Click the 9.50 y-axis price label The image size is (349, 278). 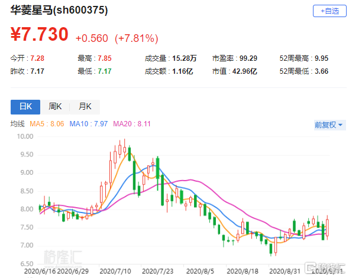point(27,155)
